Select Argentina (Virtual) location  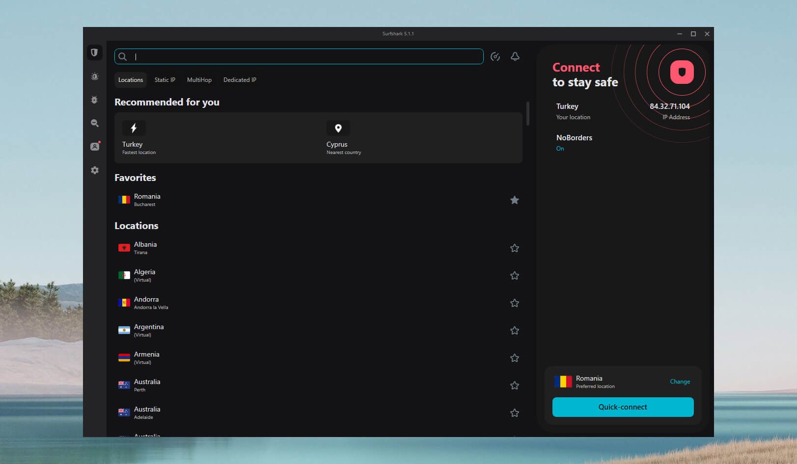pos(318,331)
